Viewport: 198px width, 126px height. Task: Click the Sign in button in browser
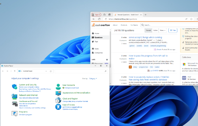96,15
